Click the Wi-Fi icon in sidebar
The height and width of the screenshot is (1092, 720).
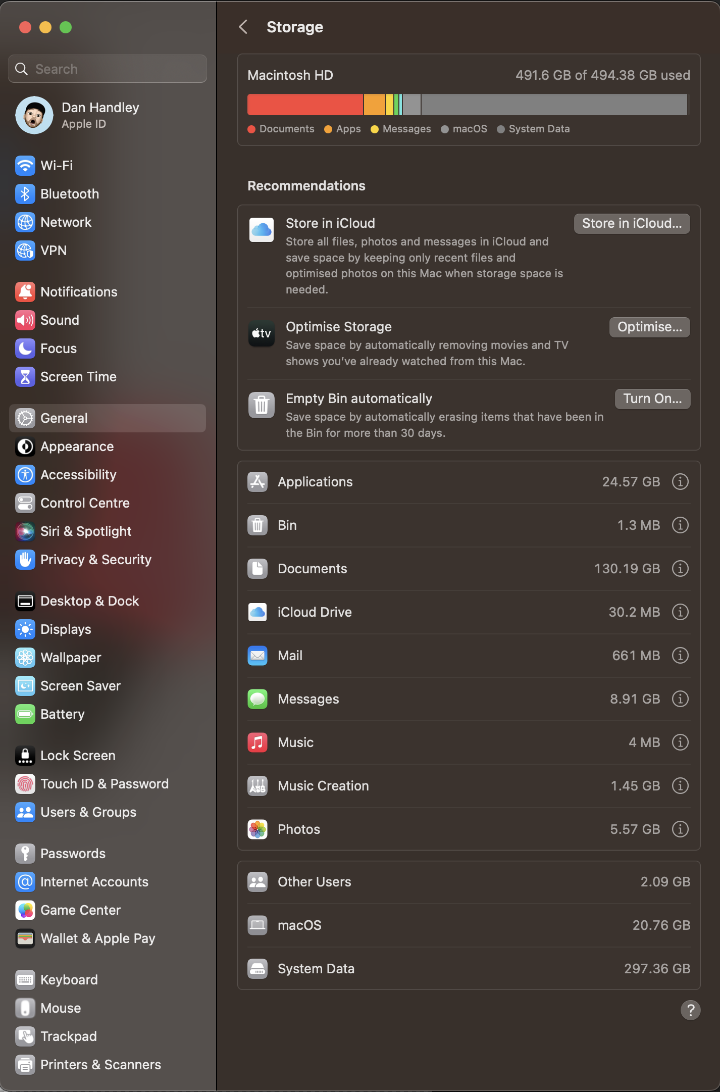pos(25,165)
